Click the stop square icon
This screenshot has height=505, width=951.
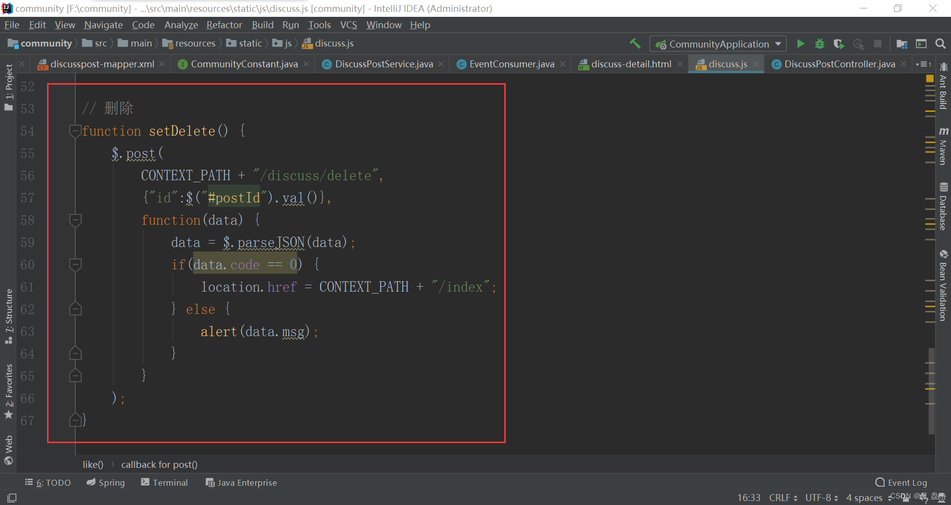[878, 44]
